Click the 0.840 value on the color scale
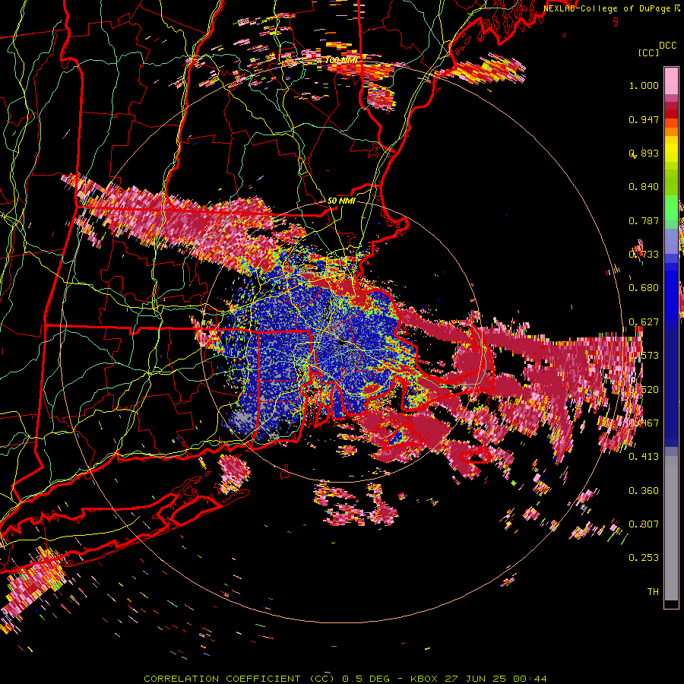The height and width of the screenshot is (684, 684). point(644,187)
